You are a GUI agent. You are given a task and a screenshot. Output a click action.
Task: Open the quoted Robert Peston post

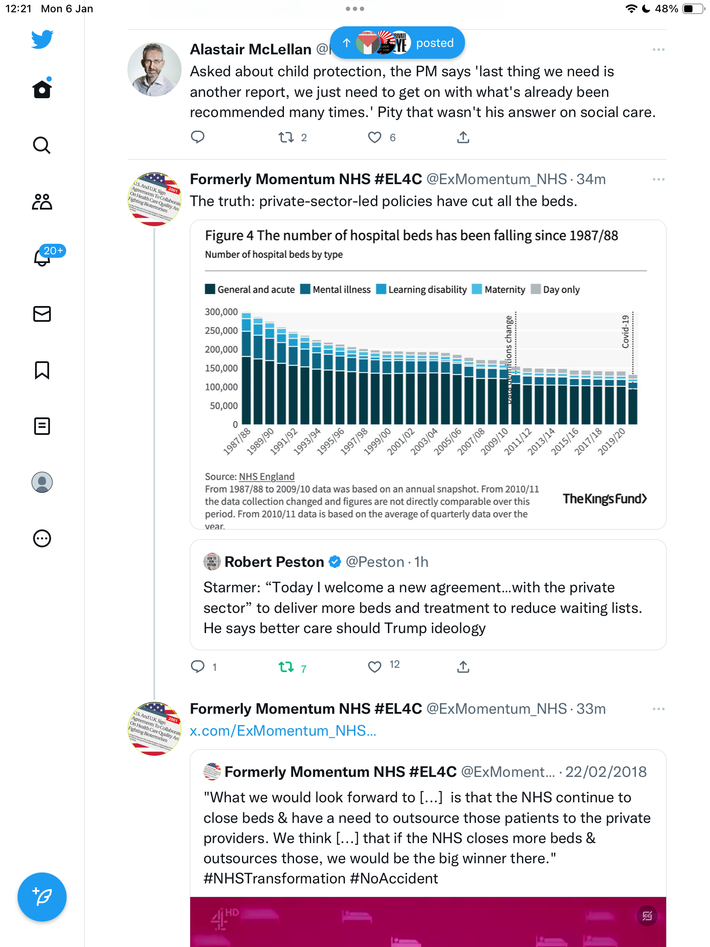428,595
